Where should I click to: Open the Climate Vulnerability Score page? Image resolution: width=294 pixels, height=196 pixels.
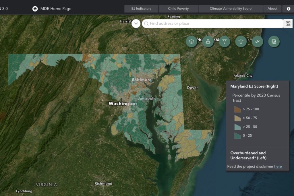tap(231, 9)
